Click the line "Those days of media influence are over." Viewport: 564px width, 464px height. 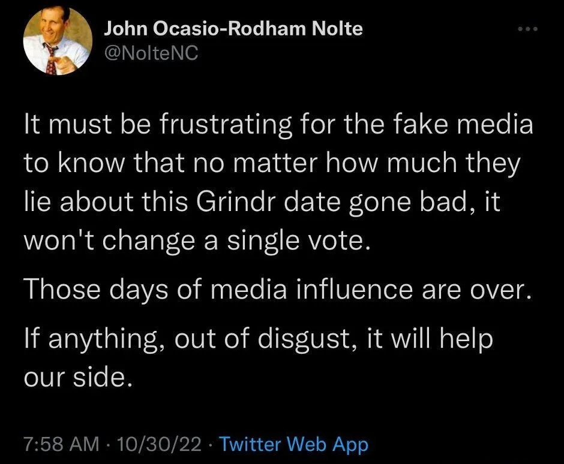[278, 292]
